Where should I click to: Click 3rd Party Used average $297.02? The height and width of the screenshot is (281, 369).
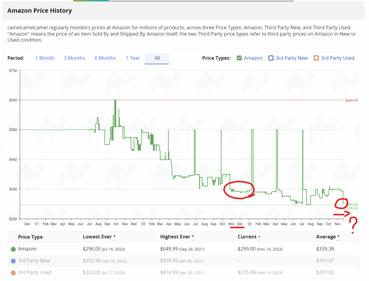pos(325,272)
